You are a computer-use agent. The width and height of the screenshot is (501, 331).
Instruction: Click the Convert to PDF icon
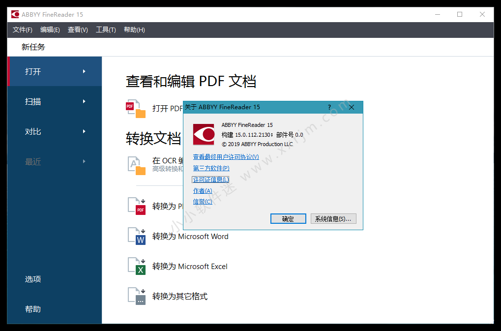click(x=137, y=206)
